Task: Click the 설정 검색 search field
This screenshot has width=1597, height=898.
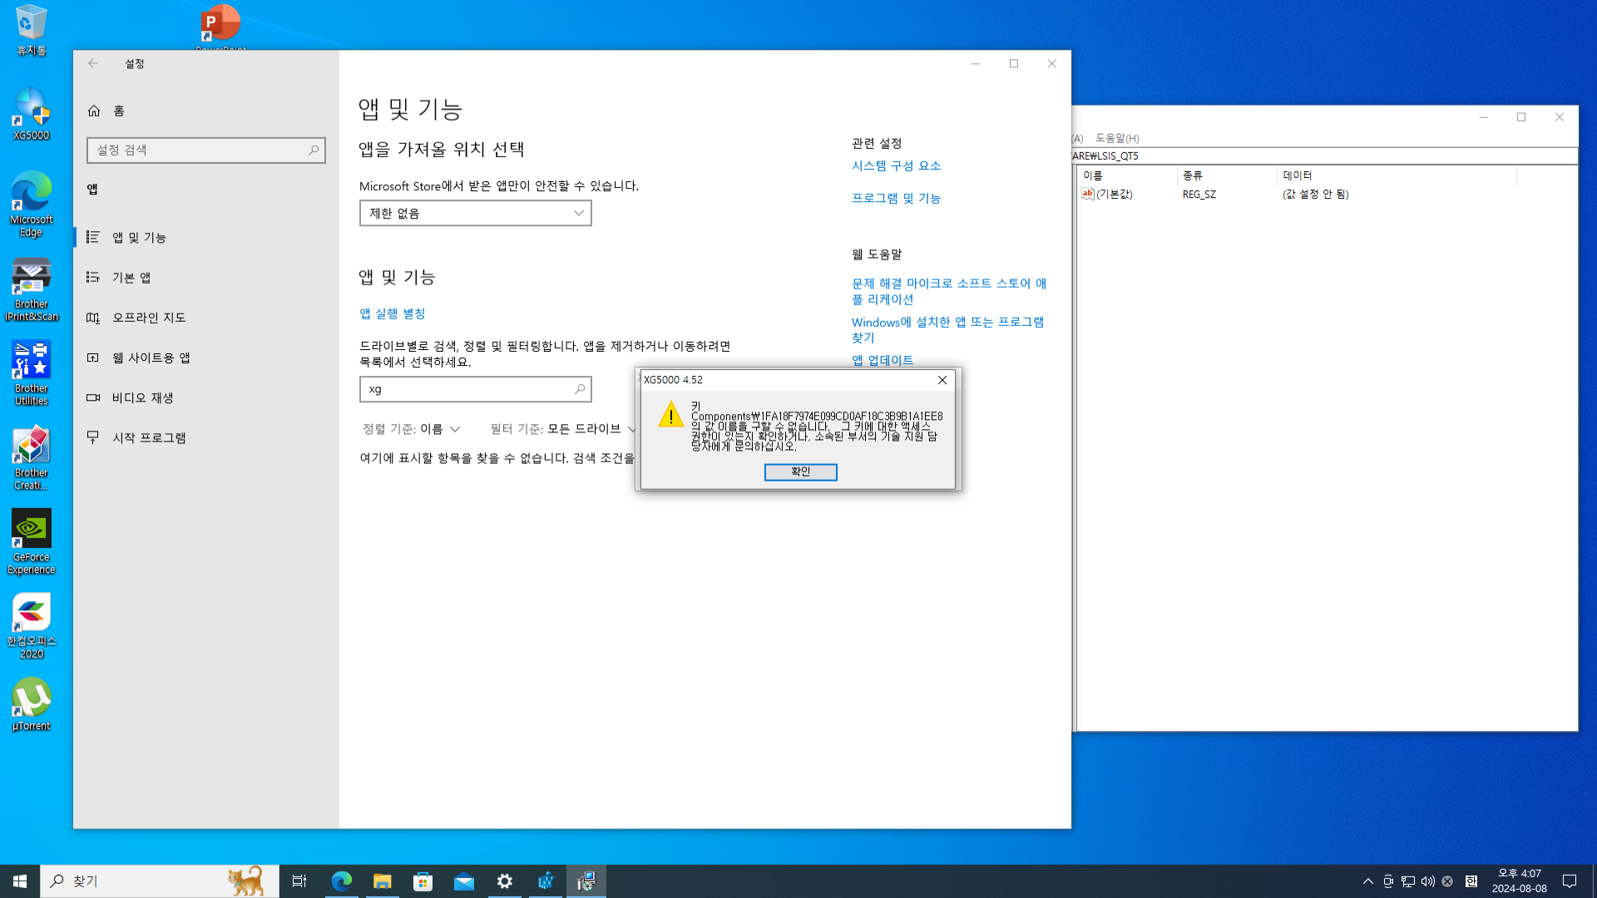Action: [205, 150]
